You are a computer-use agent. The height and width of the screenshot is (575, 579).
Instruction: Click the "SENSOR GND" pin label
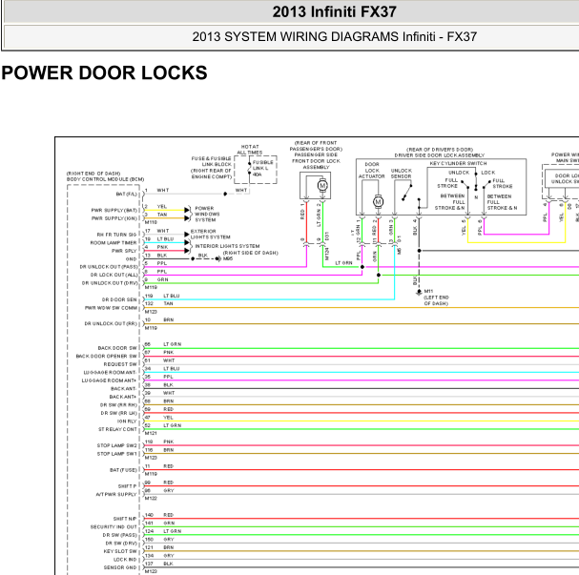pyautogui.click(x=120, y=567)
